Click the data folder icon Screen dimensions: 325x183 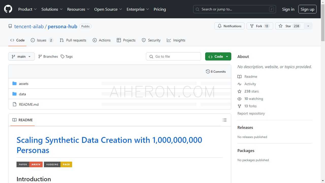pos(14,94)
